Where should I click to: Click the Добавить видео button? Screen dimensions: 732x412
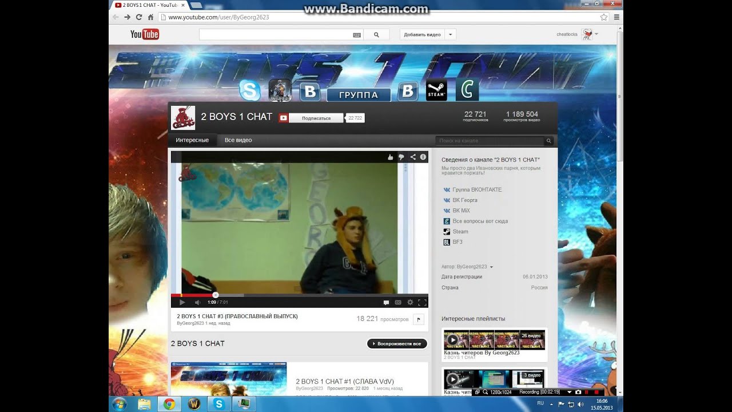pos(422,34)
